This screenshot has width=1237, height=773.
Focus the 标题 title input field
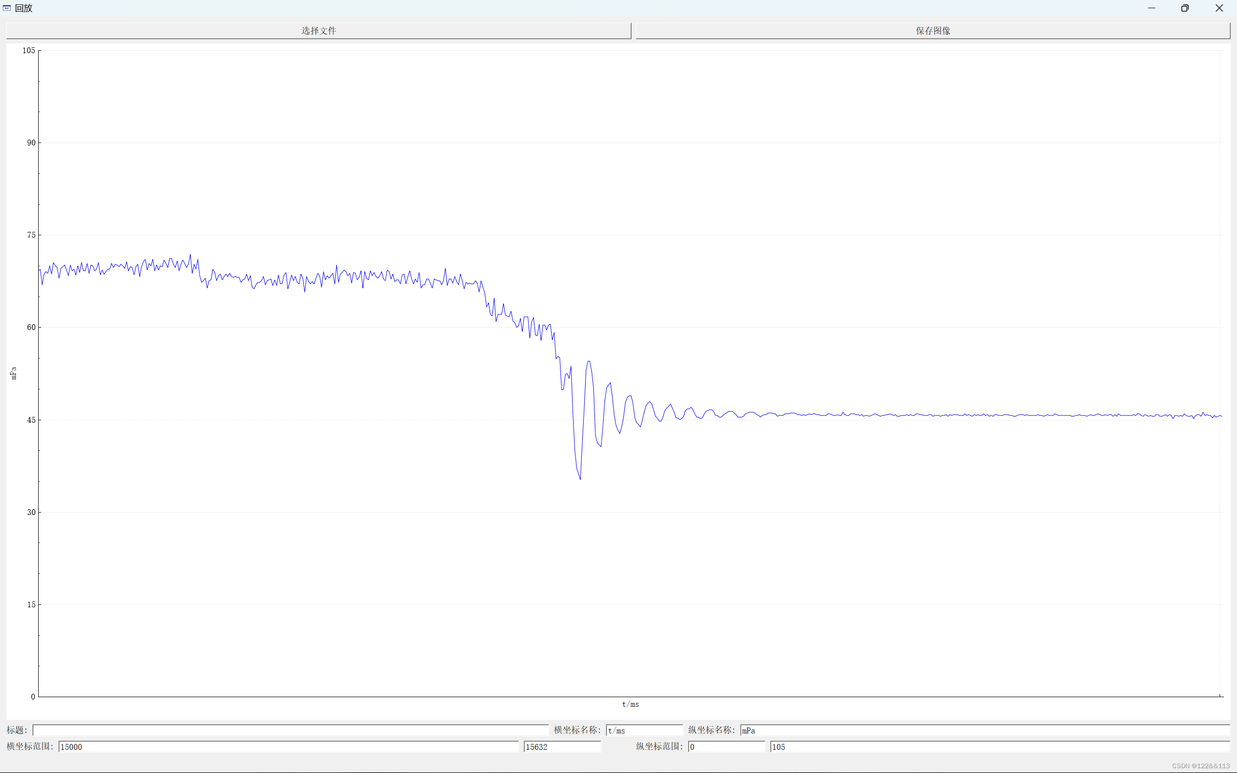[290, 730]
